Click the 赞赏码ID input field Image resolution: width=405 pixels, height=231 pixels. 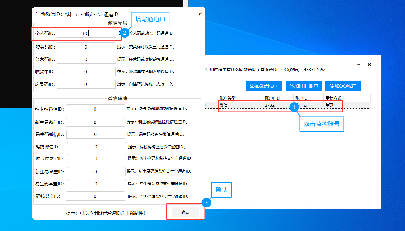pyautogui.click(x=86, y=47)
